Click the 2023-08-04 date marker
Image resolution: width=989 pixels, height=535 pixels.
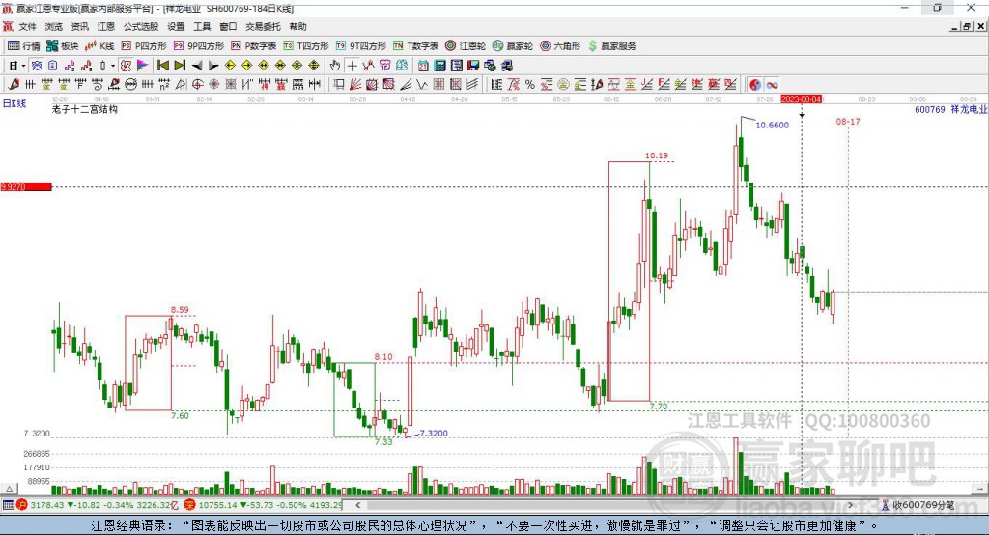click(801, 99)
